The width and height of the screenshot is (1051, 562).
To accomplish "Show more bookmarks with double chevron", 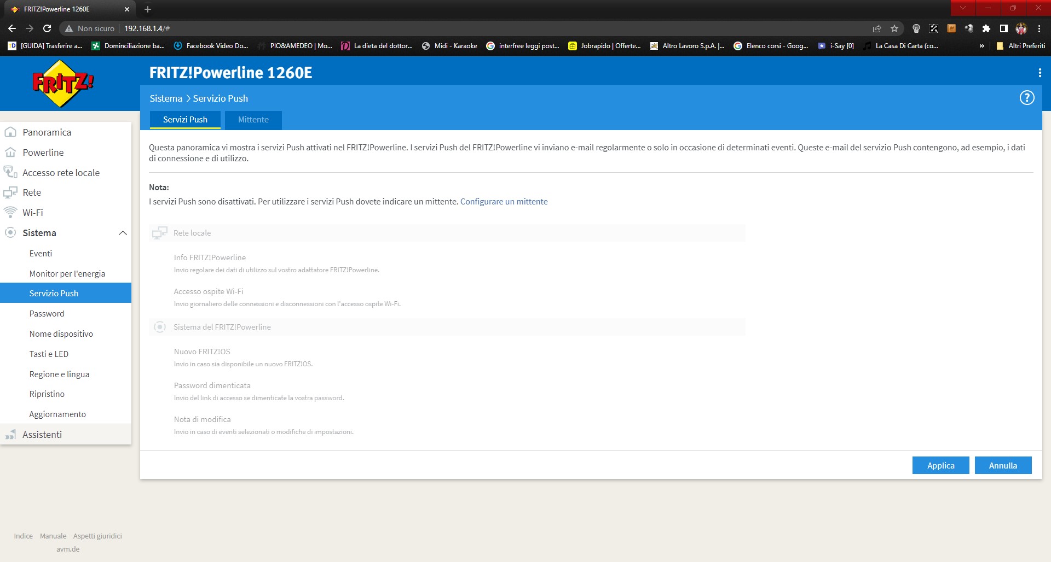I will tap(982, 46).
